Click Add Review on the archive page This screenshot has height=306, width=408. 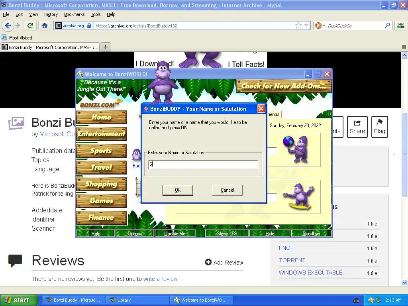[224, 262]
